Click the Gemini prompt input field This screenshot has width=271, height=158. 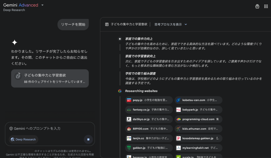50,129
